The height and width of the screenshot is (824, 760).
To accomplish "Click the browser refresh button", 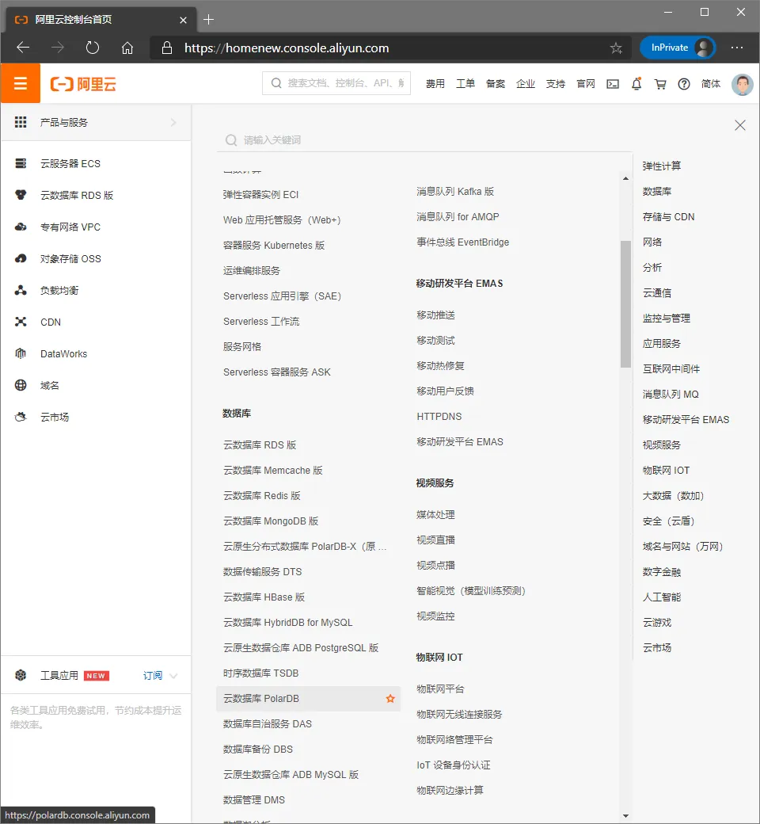I will click(93, 48).
